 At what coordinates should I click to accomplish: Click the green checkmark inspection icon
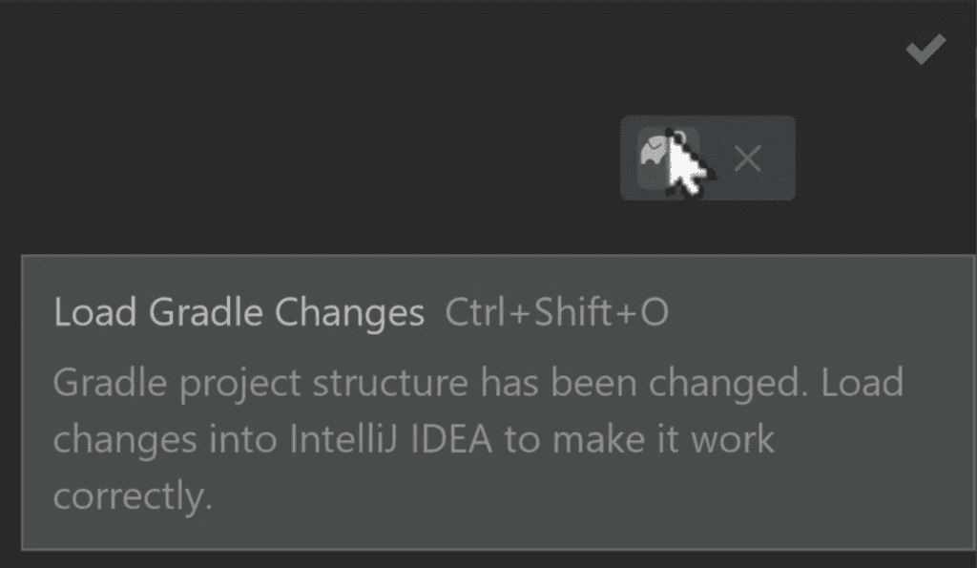(x=925, y=49)
